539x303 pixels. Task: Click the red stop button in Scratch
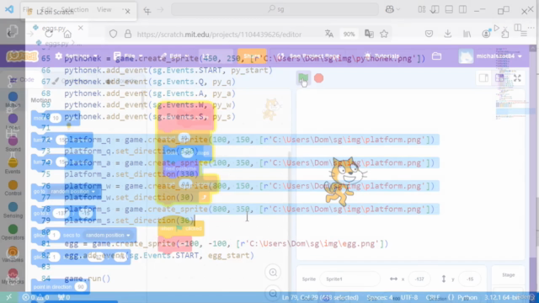pyautogui.click(x=318, y=78)
